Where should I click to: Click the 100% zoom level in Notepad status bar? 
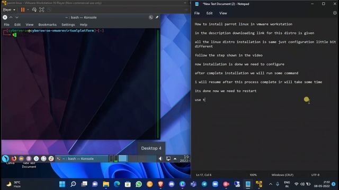pos(253,175)
